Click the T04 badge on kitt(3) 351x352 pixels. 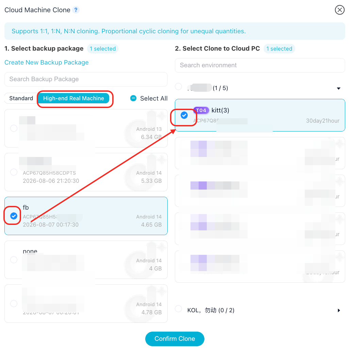tap(201, 110)
